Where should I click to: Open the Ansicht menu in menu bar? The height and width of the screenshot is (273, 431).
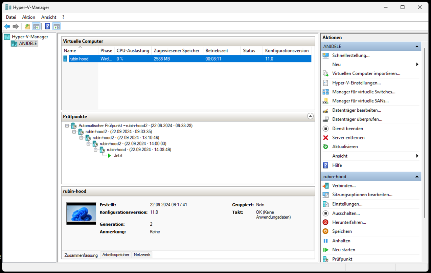click(49, 17)
